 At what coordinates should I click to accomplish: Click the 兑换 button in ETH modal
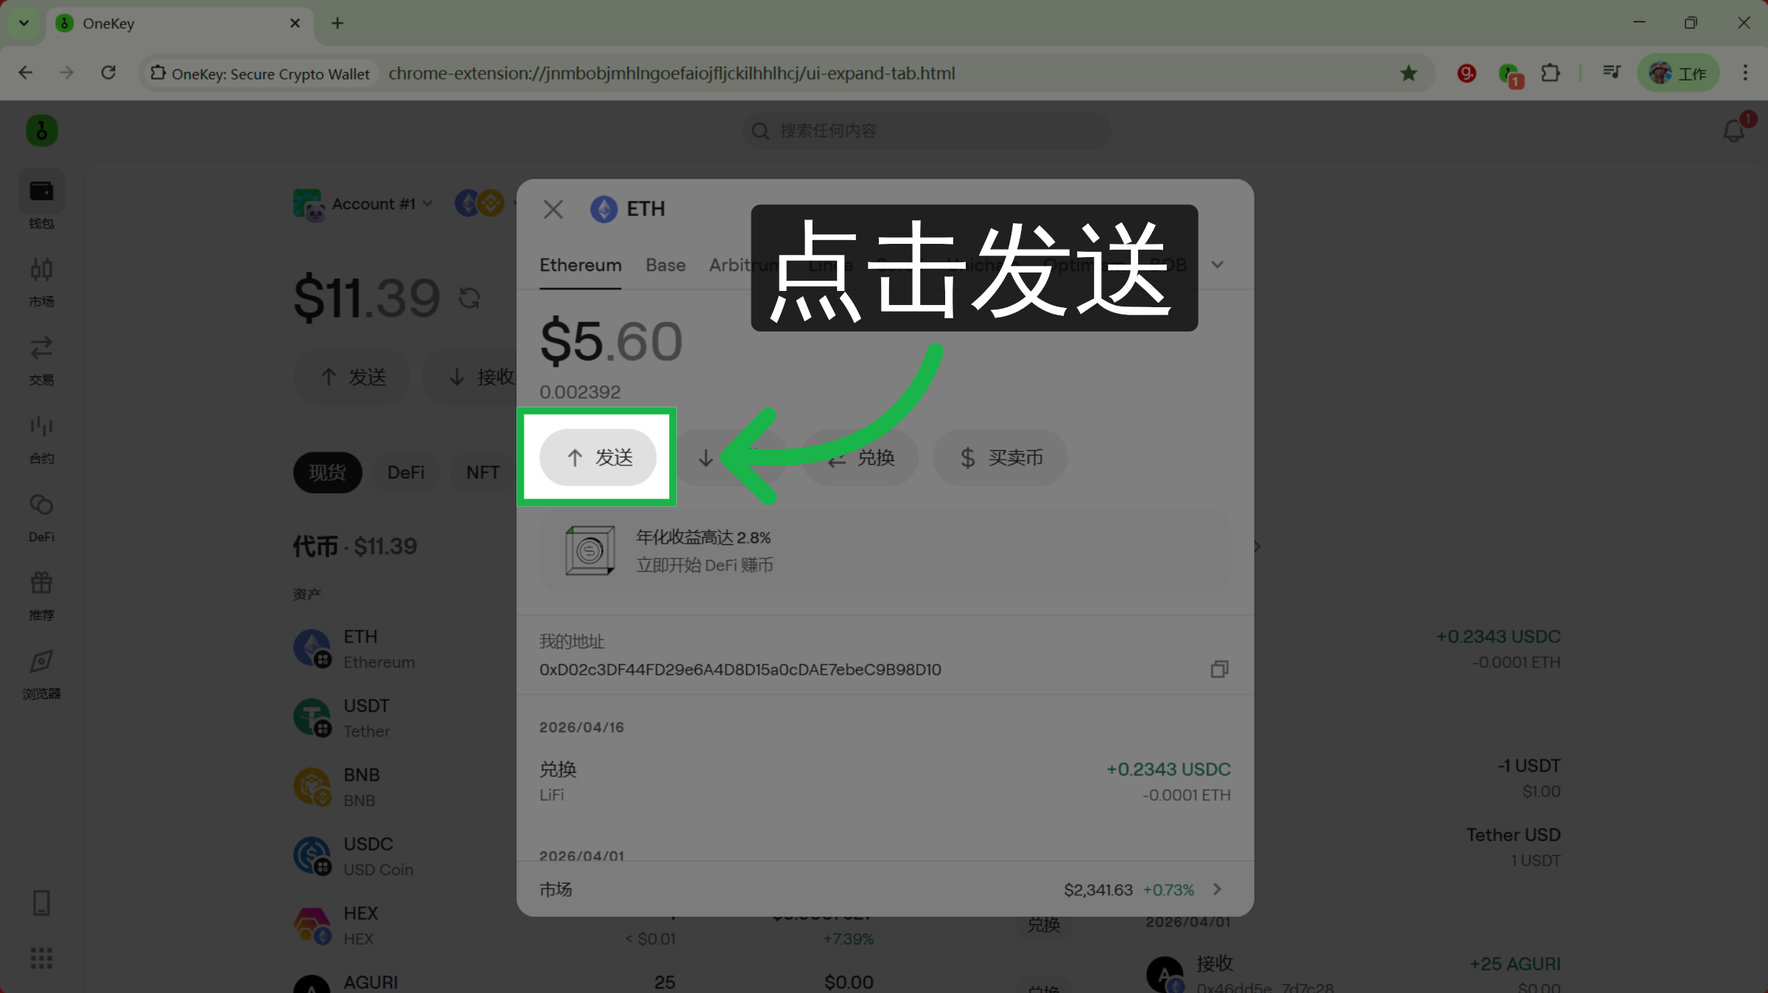coord(860,457)
